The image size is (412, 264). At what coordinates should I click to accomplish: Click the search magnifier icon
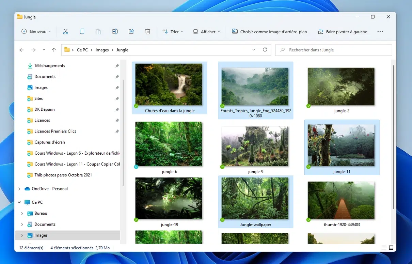coord(282,50)
